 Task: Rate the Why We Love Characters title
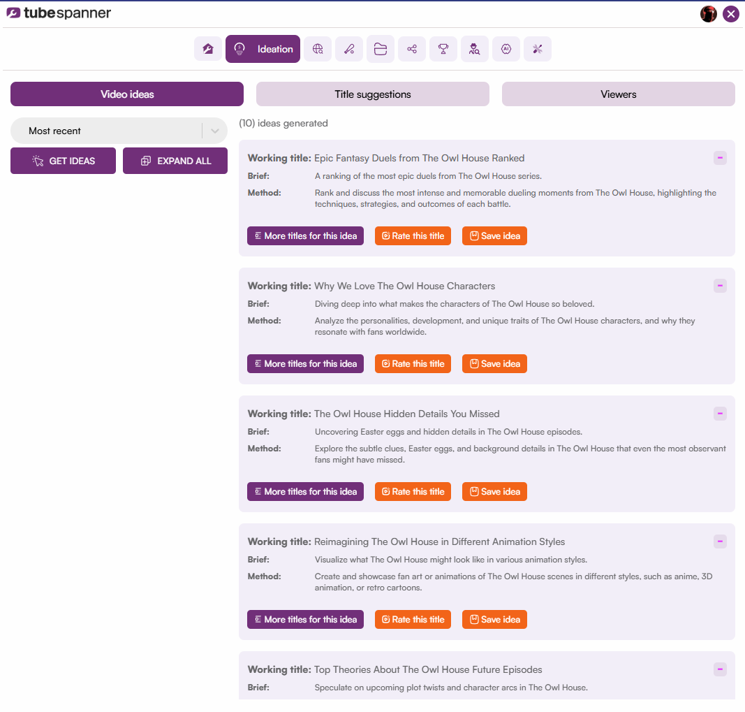[x=413, y=364]
